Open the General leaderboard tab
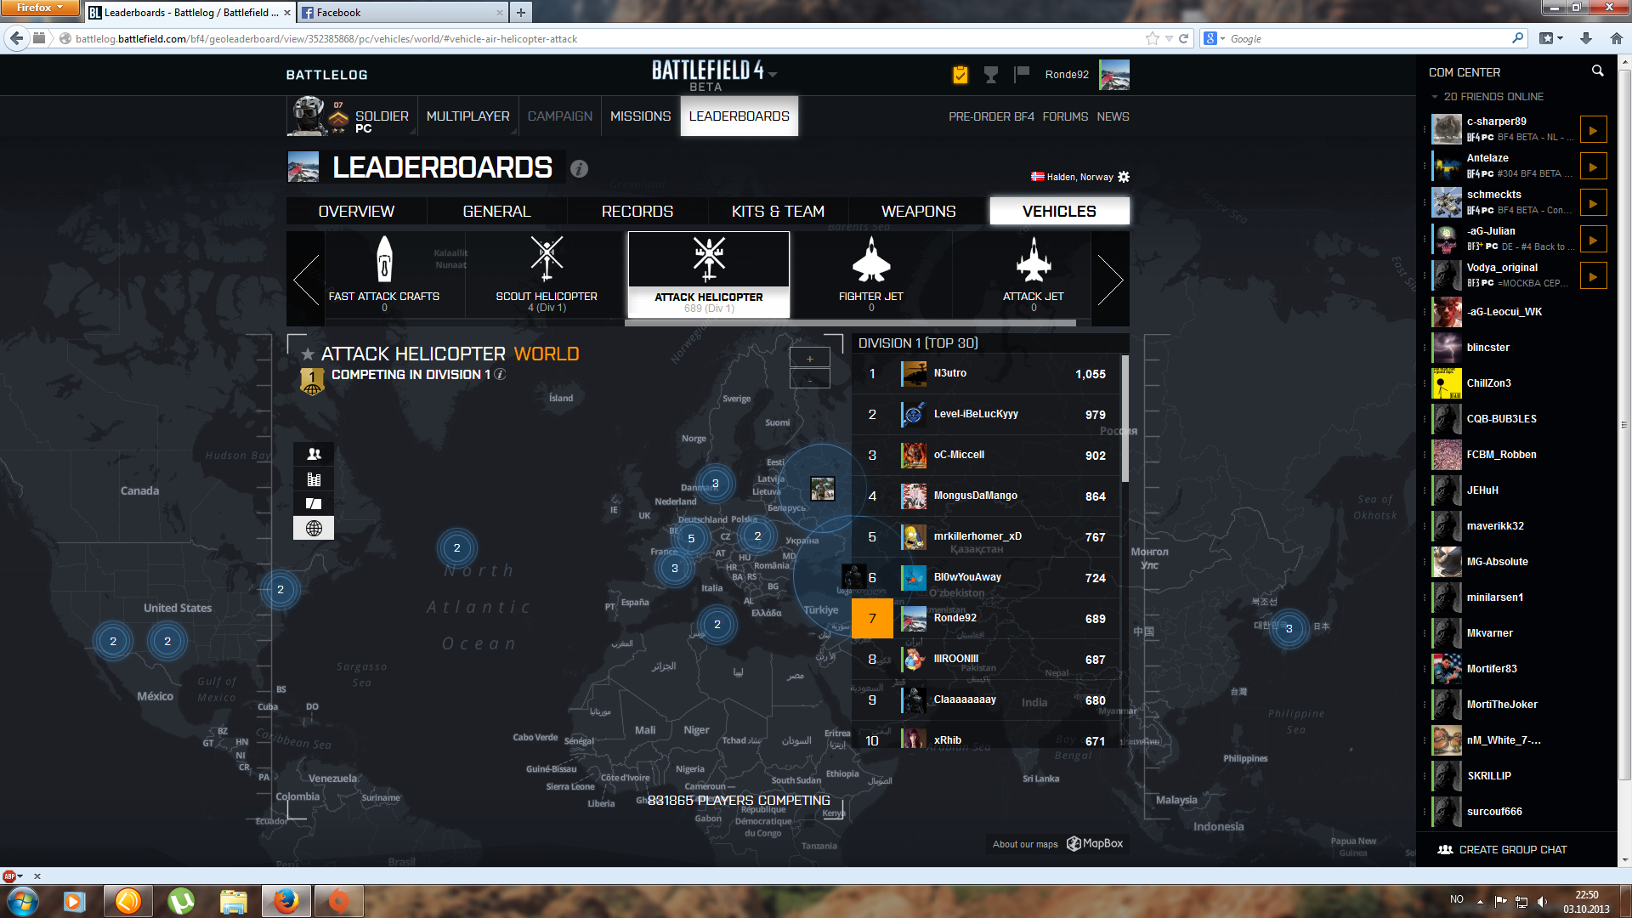The height and width of the screenshot is (918, 1632). (496, 211)
